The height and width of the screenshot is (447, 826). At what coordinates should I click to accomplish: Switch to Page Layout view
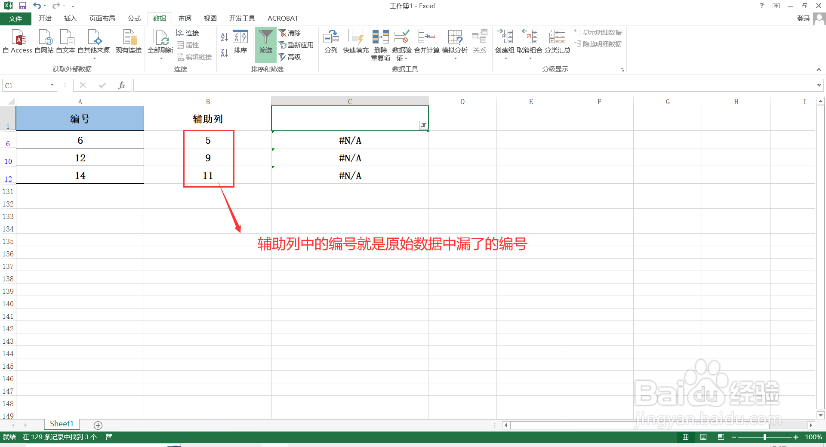pos(703,437)
